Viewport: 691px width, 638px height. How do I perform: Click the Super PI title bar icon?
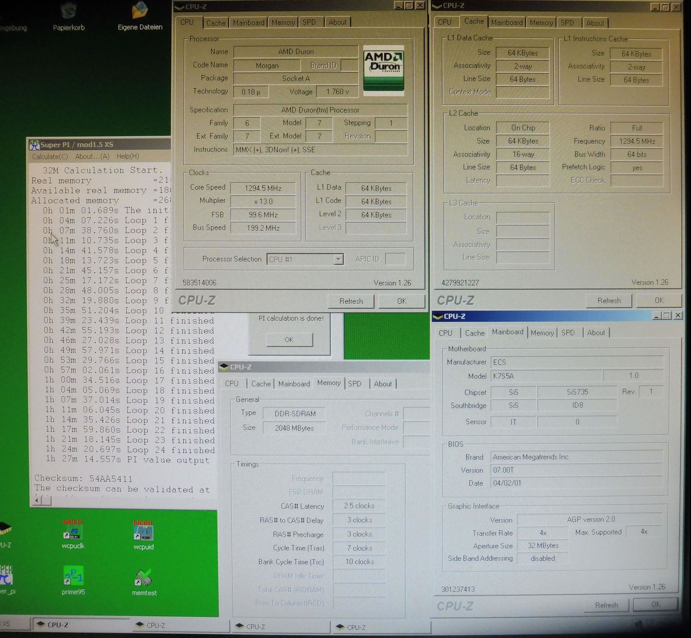pyautogui.click(x=34, y=145)
